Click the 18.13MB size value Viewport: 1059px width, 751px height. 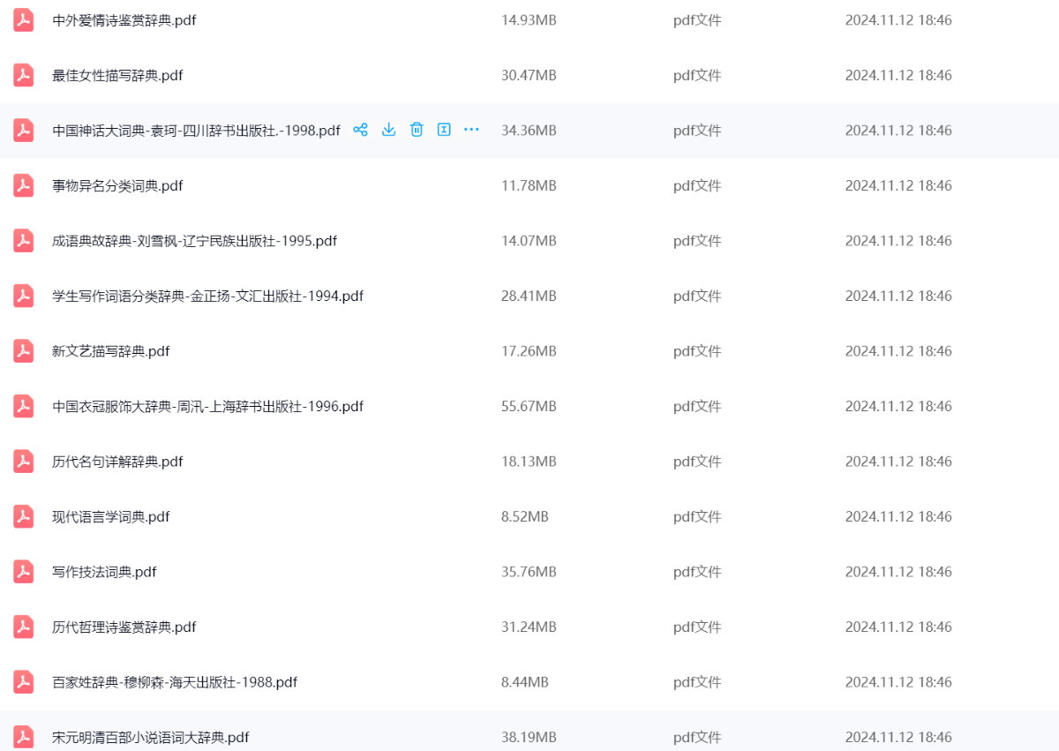point(529,462)
